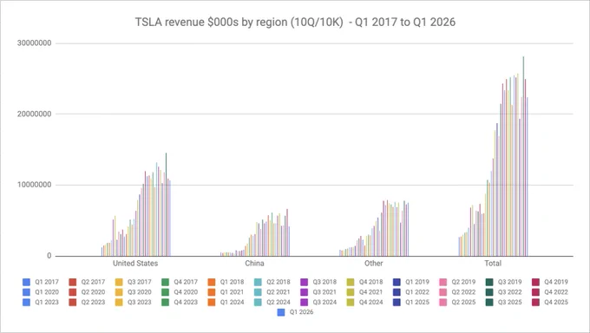Screen dimensions: 590x333
Task: Click the Q4 2019 legend color swatch
Action: [536, 282]
